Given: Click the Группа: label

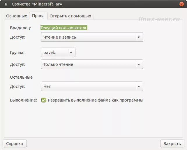Looking at the screenshot, I should [x=17, y=53].
